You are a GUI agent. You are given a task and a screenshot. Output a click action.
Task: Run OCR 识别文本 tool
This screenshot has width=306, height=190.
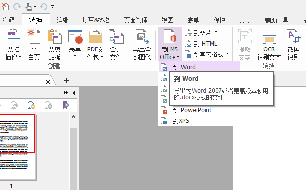(269, 45)
